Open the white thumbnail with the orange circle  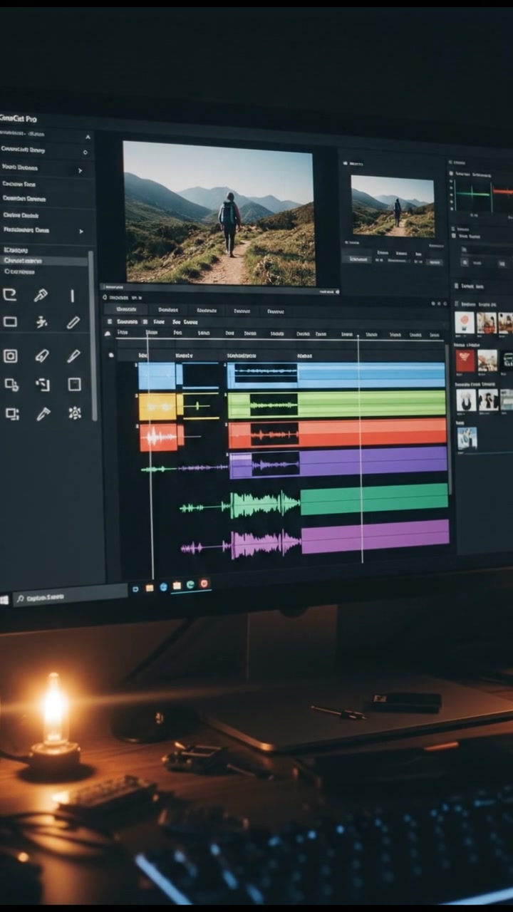(465, 322)
